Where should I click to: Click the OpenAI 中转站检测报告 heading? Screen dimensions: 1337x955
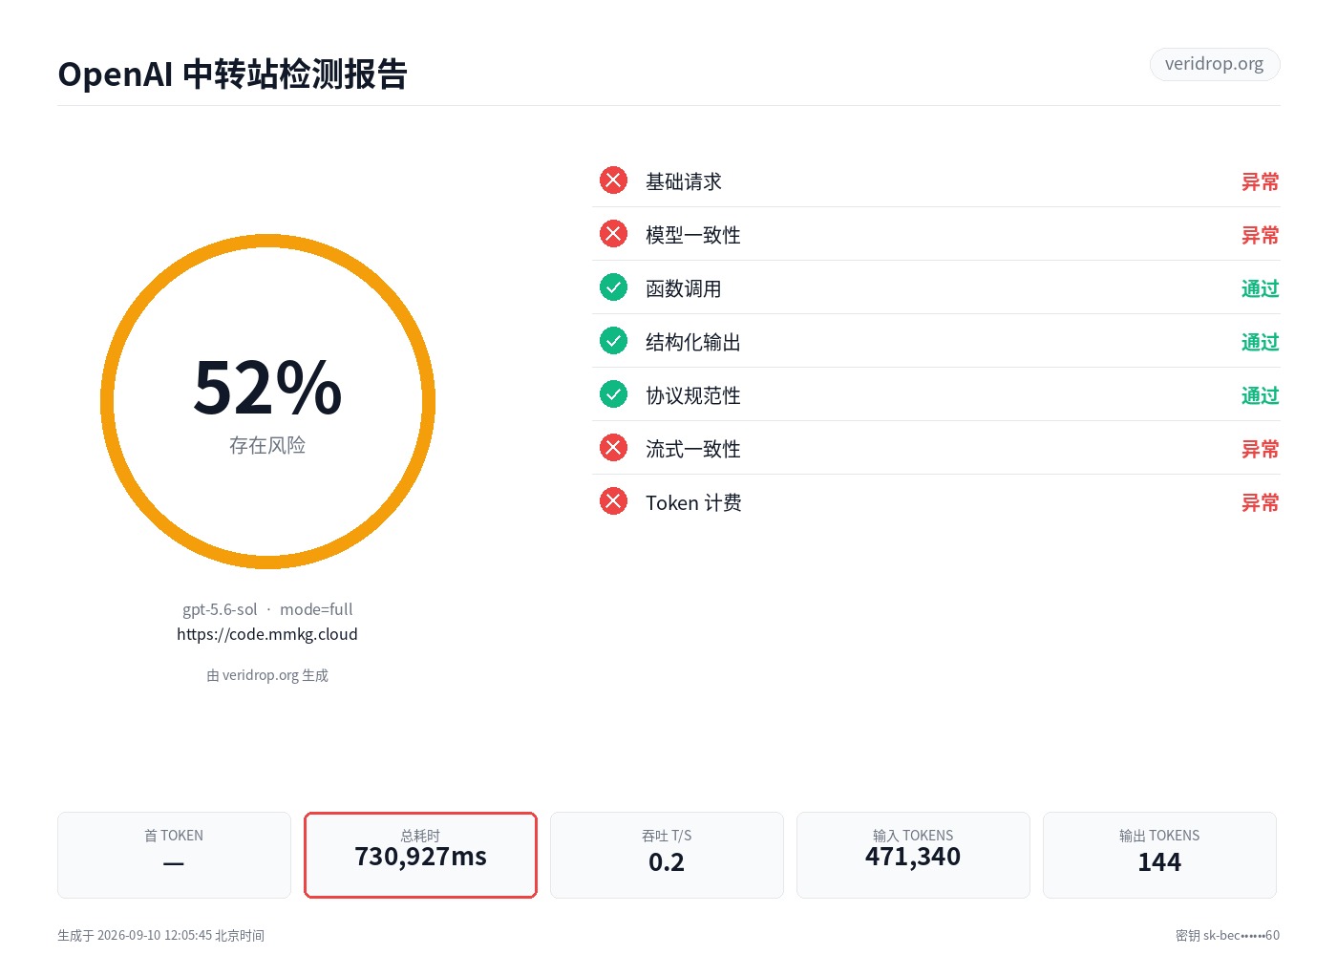[233, 74]
